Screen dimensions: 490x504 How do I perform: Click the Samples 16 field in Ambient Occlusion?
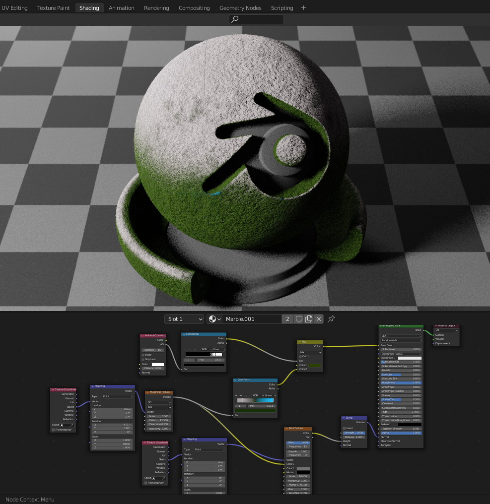point(153,350)
